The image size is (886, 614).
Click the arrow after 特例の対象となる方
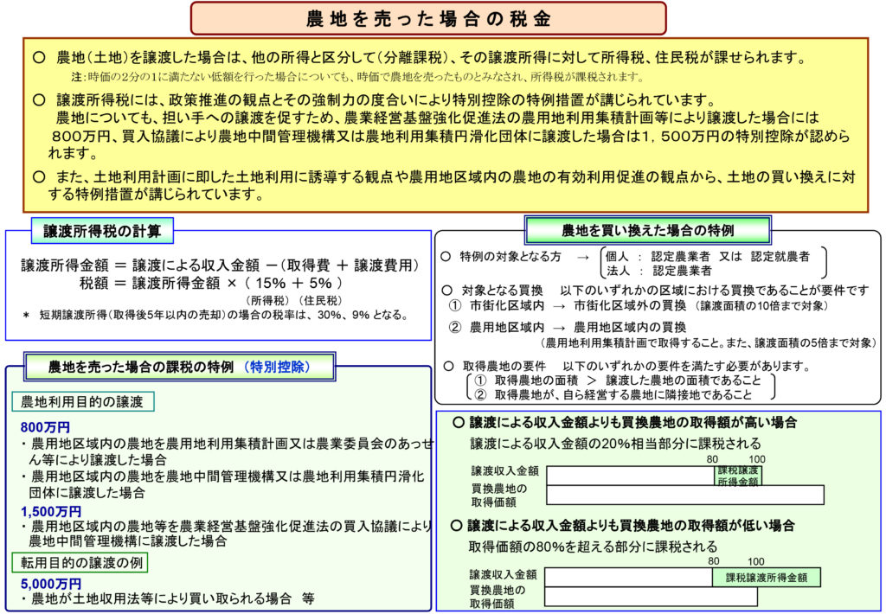(x=584, y=256)
